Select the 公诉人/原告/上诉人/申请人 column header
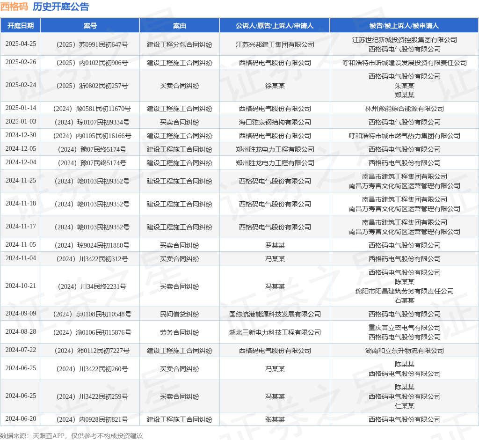The height and width of the screenshot is (440, 479). 275,26
